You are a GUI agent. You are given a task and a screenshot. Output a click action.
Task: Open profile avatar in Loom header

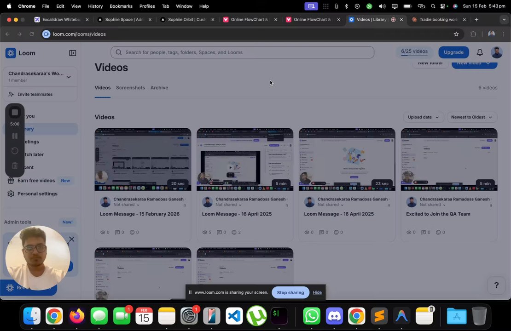[496, 52]
